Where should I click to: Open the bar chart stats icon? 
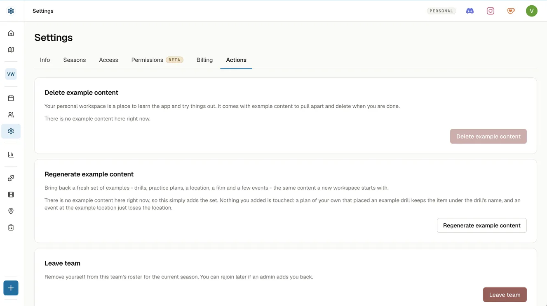(11, 155)
